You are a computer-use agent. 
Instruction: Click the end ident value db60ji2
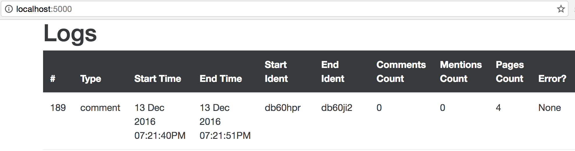[337, 108]
